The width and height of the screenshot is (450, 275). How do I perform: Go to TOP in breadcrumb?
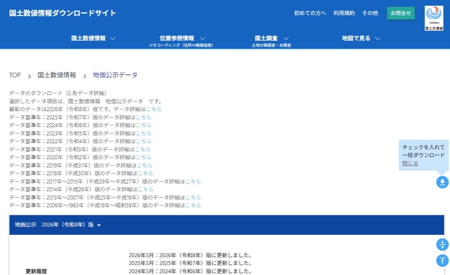[x=15, y=75]
